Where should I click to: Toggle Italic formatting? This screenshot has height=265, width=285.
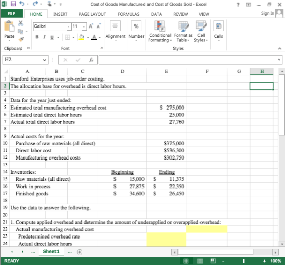44,37
